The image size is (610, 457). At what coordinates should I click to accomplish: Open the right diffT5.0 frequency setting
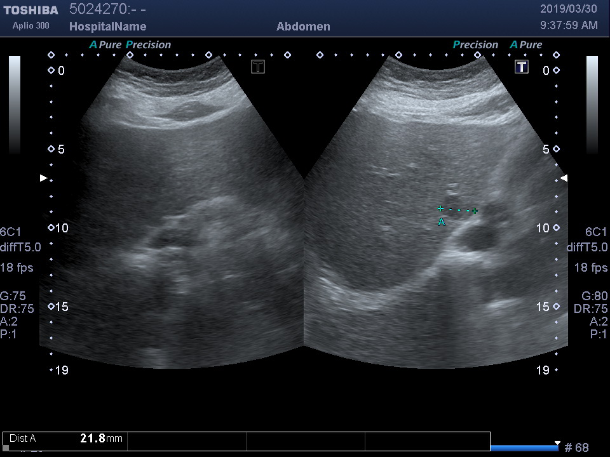pyautogui.click(x=586, y=248)
